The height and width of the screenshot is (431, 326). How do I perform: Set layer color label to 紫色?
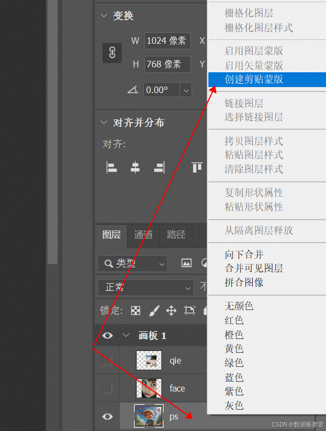[x=234, y=391]
